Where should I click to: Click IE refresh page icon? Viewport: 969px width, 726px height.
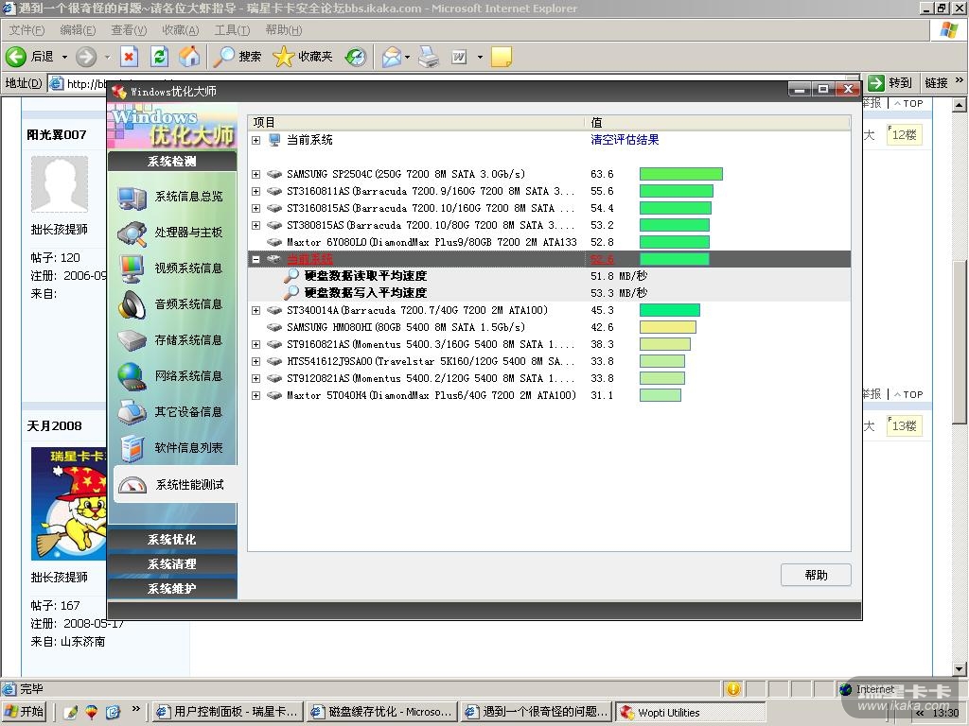(159, 57)
